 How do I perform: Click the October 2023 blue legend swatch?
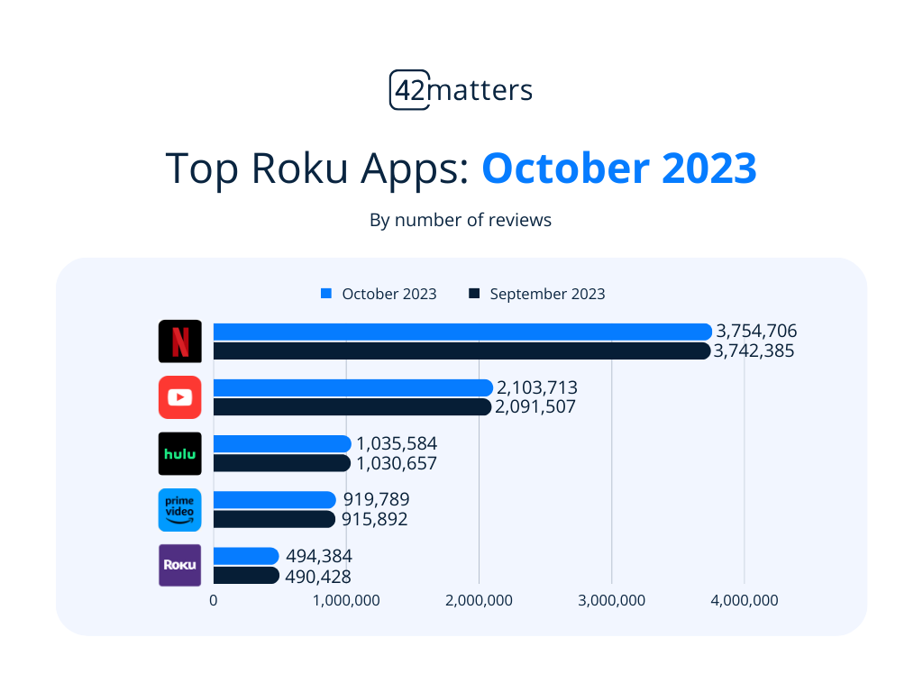tap(326, 293)
